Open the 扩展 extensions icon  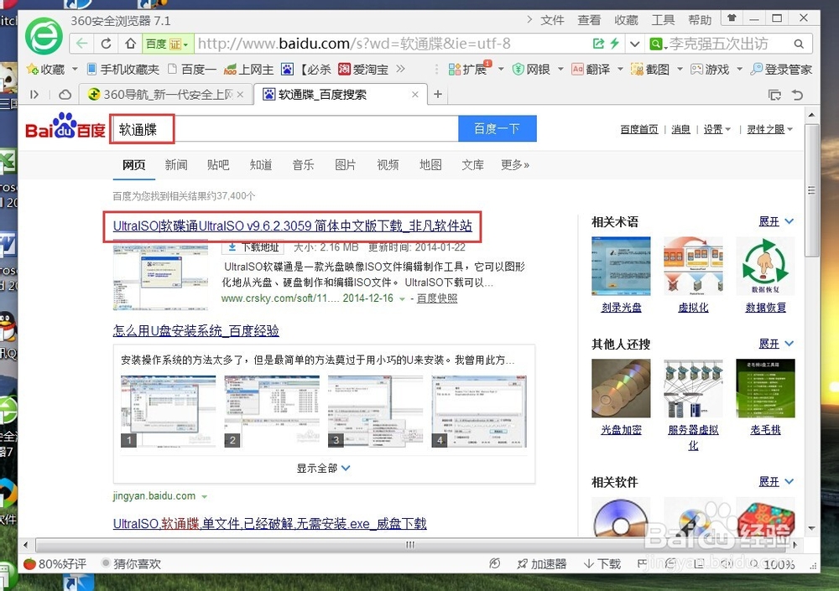468,69
